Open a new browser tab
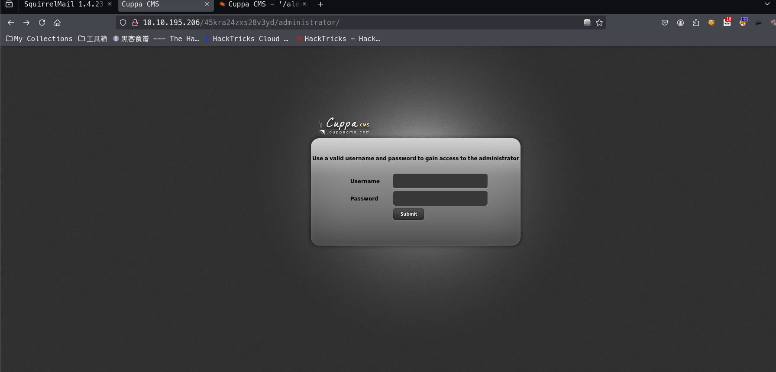The height and width of the screenshot is (372, 776). point(320,4)
